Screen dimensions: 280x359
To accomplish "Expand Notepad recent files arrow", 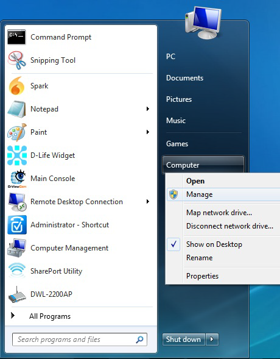I will [148, 108].
